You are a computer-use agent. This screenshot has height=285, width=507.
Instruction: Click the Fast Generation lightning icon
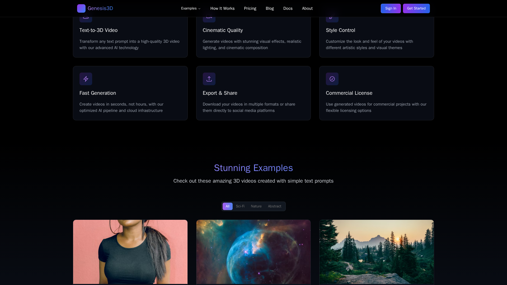point(86,79)
